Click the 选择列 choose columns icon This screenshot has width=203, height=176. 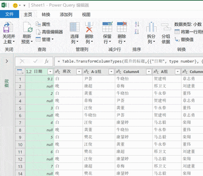coord(75,27)
